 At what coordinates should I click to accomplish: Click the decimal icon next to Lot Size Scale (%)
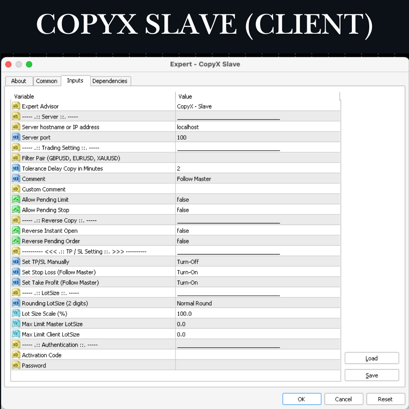[16, 314]
